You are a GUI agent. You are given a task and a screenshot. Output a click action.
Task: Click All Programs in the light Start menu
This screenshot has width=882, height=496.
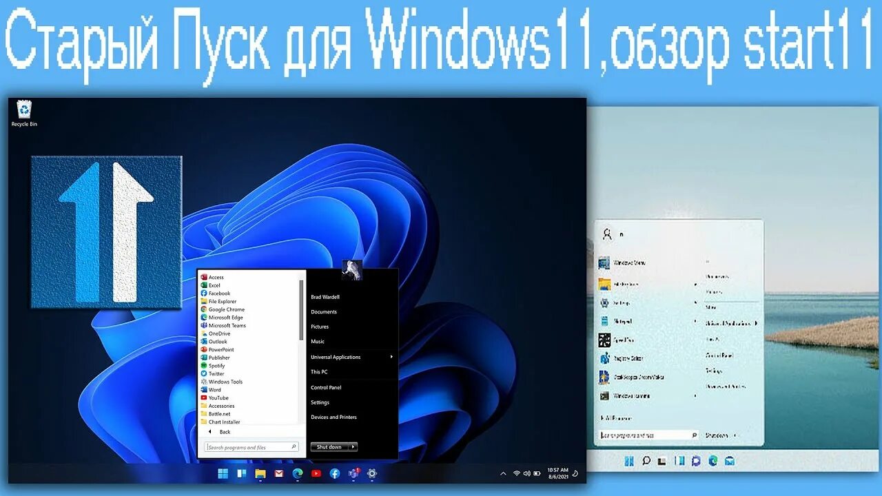coord(615,418)
